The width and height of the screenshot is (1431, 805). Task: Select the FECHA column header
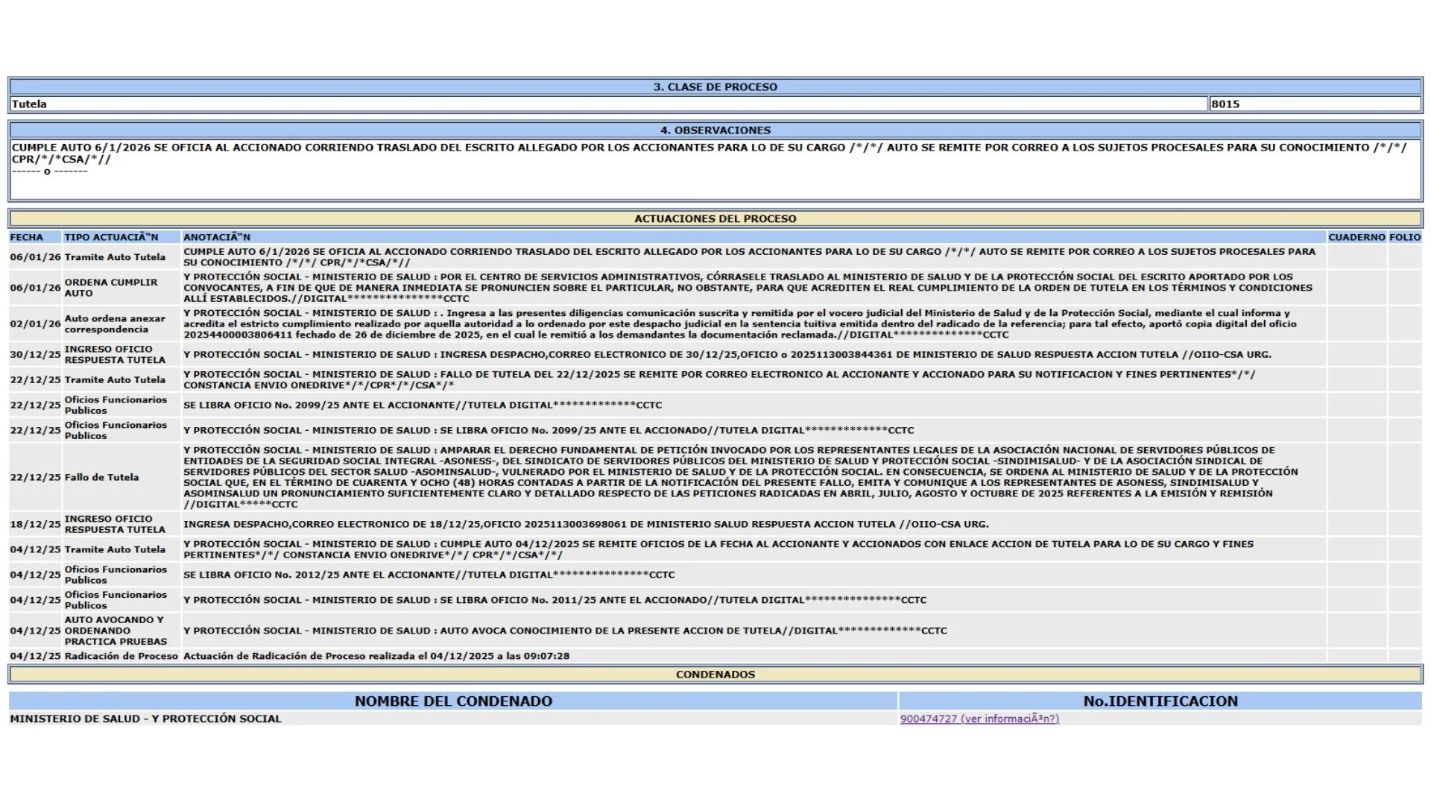pyautogui.click(x=27, y=237)
